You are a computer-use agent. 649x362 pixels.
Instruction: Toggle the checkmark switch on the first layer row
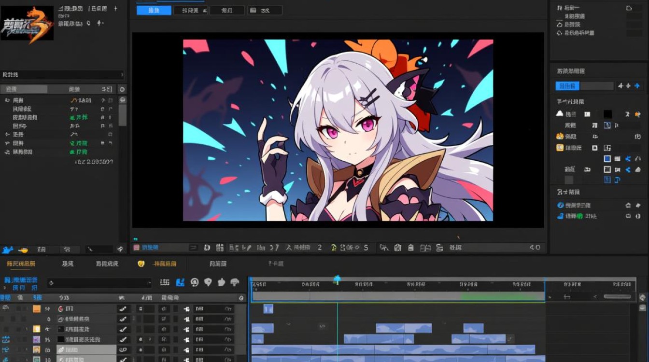(x=123, y=309)
